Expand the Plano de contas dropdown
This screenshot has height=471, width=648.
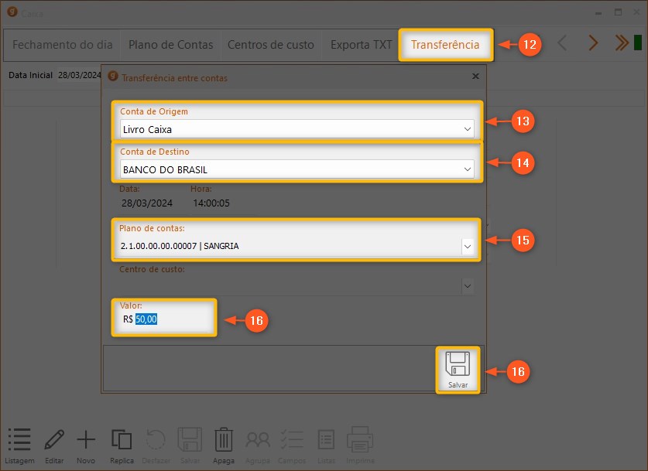pos(468,246)
